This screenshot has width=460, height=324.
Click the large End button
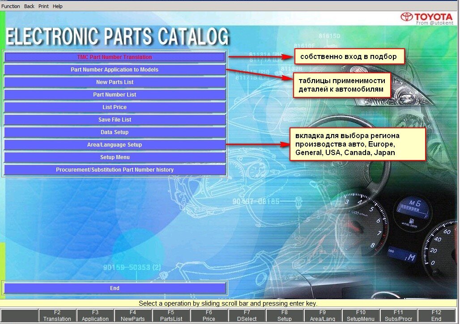115,288
